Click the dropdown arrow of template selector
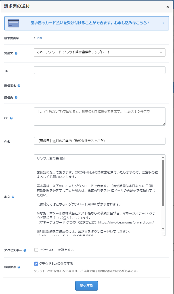This screenshot has width=174, height=294. (161, 52)
